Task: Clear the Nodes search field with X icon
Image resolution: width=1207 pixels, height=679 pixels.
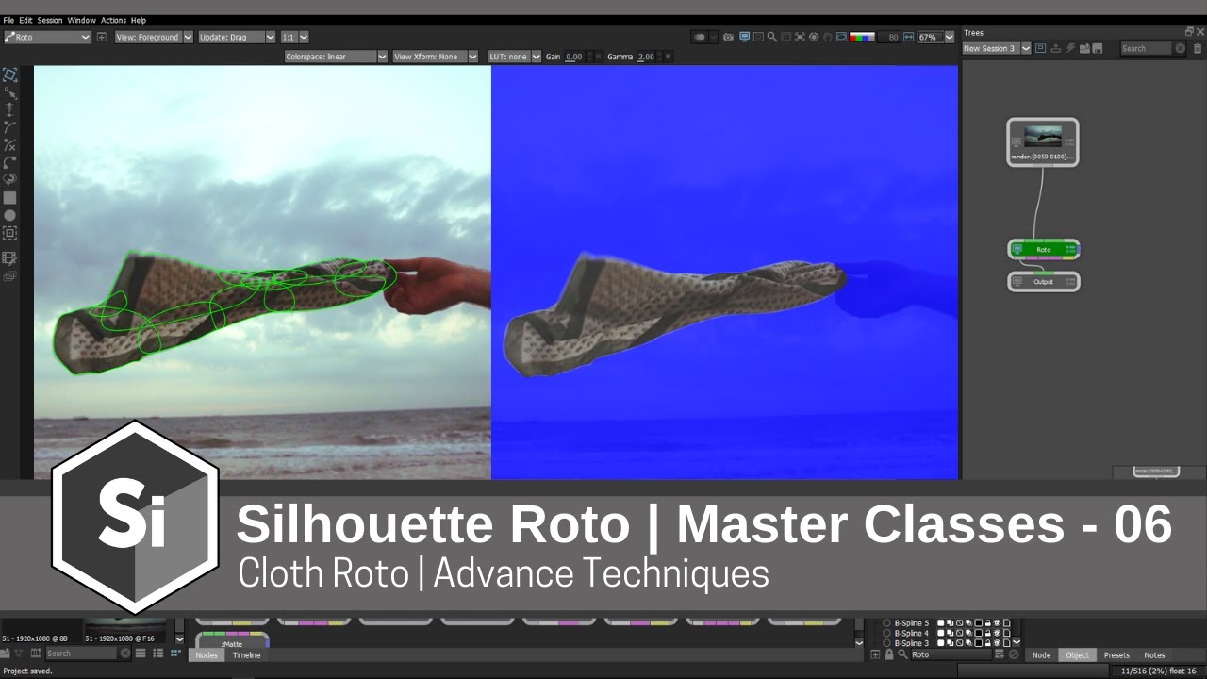Action: [125, 653]
